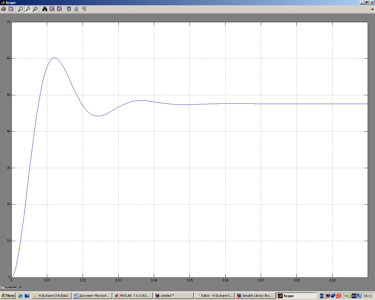375x300 pixels.
Task: Click the x-axis label 0.03
Action: [119, 280]
